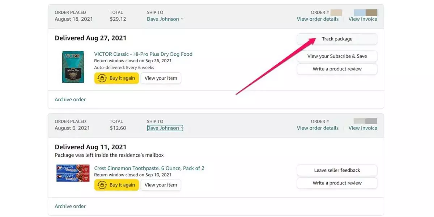The width and height of the screenshot is (434, 217).
Task: Click View your item for the dog food
Action: 161,78
